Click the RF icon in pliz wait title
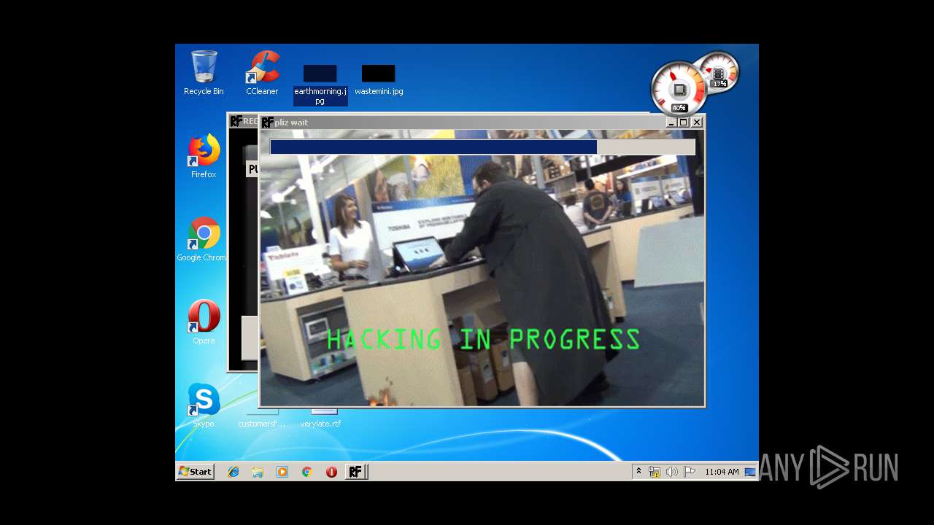 tap(268, 122)
